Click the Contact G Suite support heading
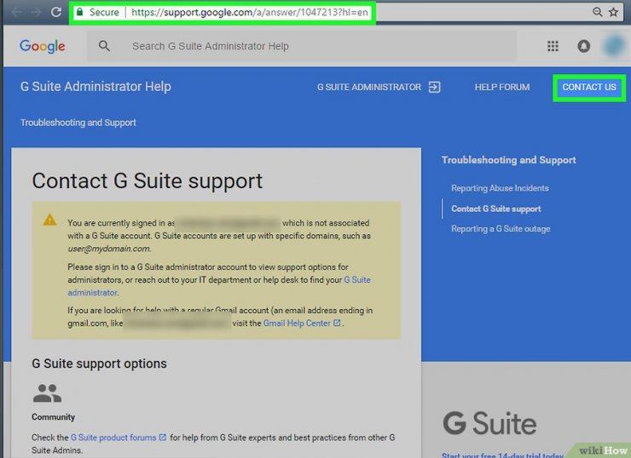Image resolution: width=631 pixels, height=458 pixels. pyautogui.click(x=148, y=180)
